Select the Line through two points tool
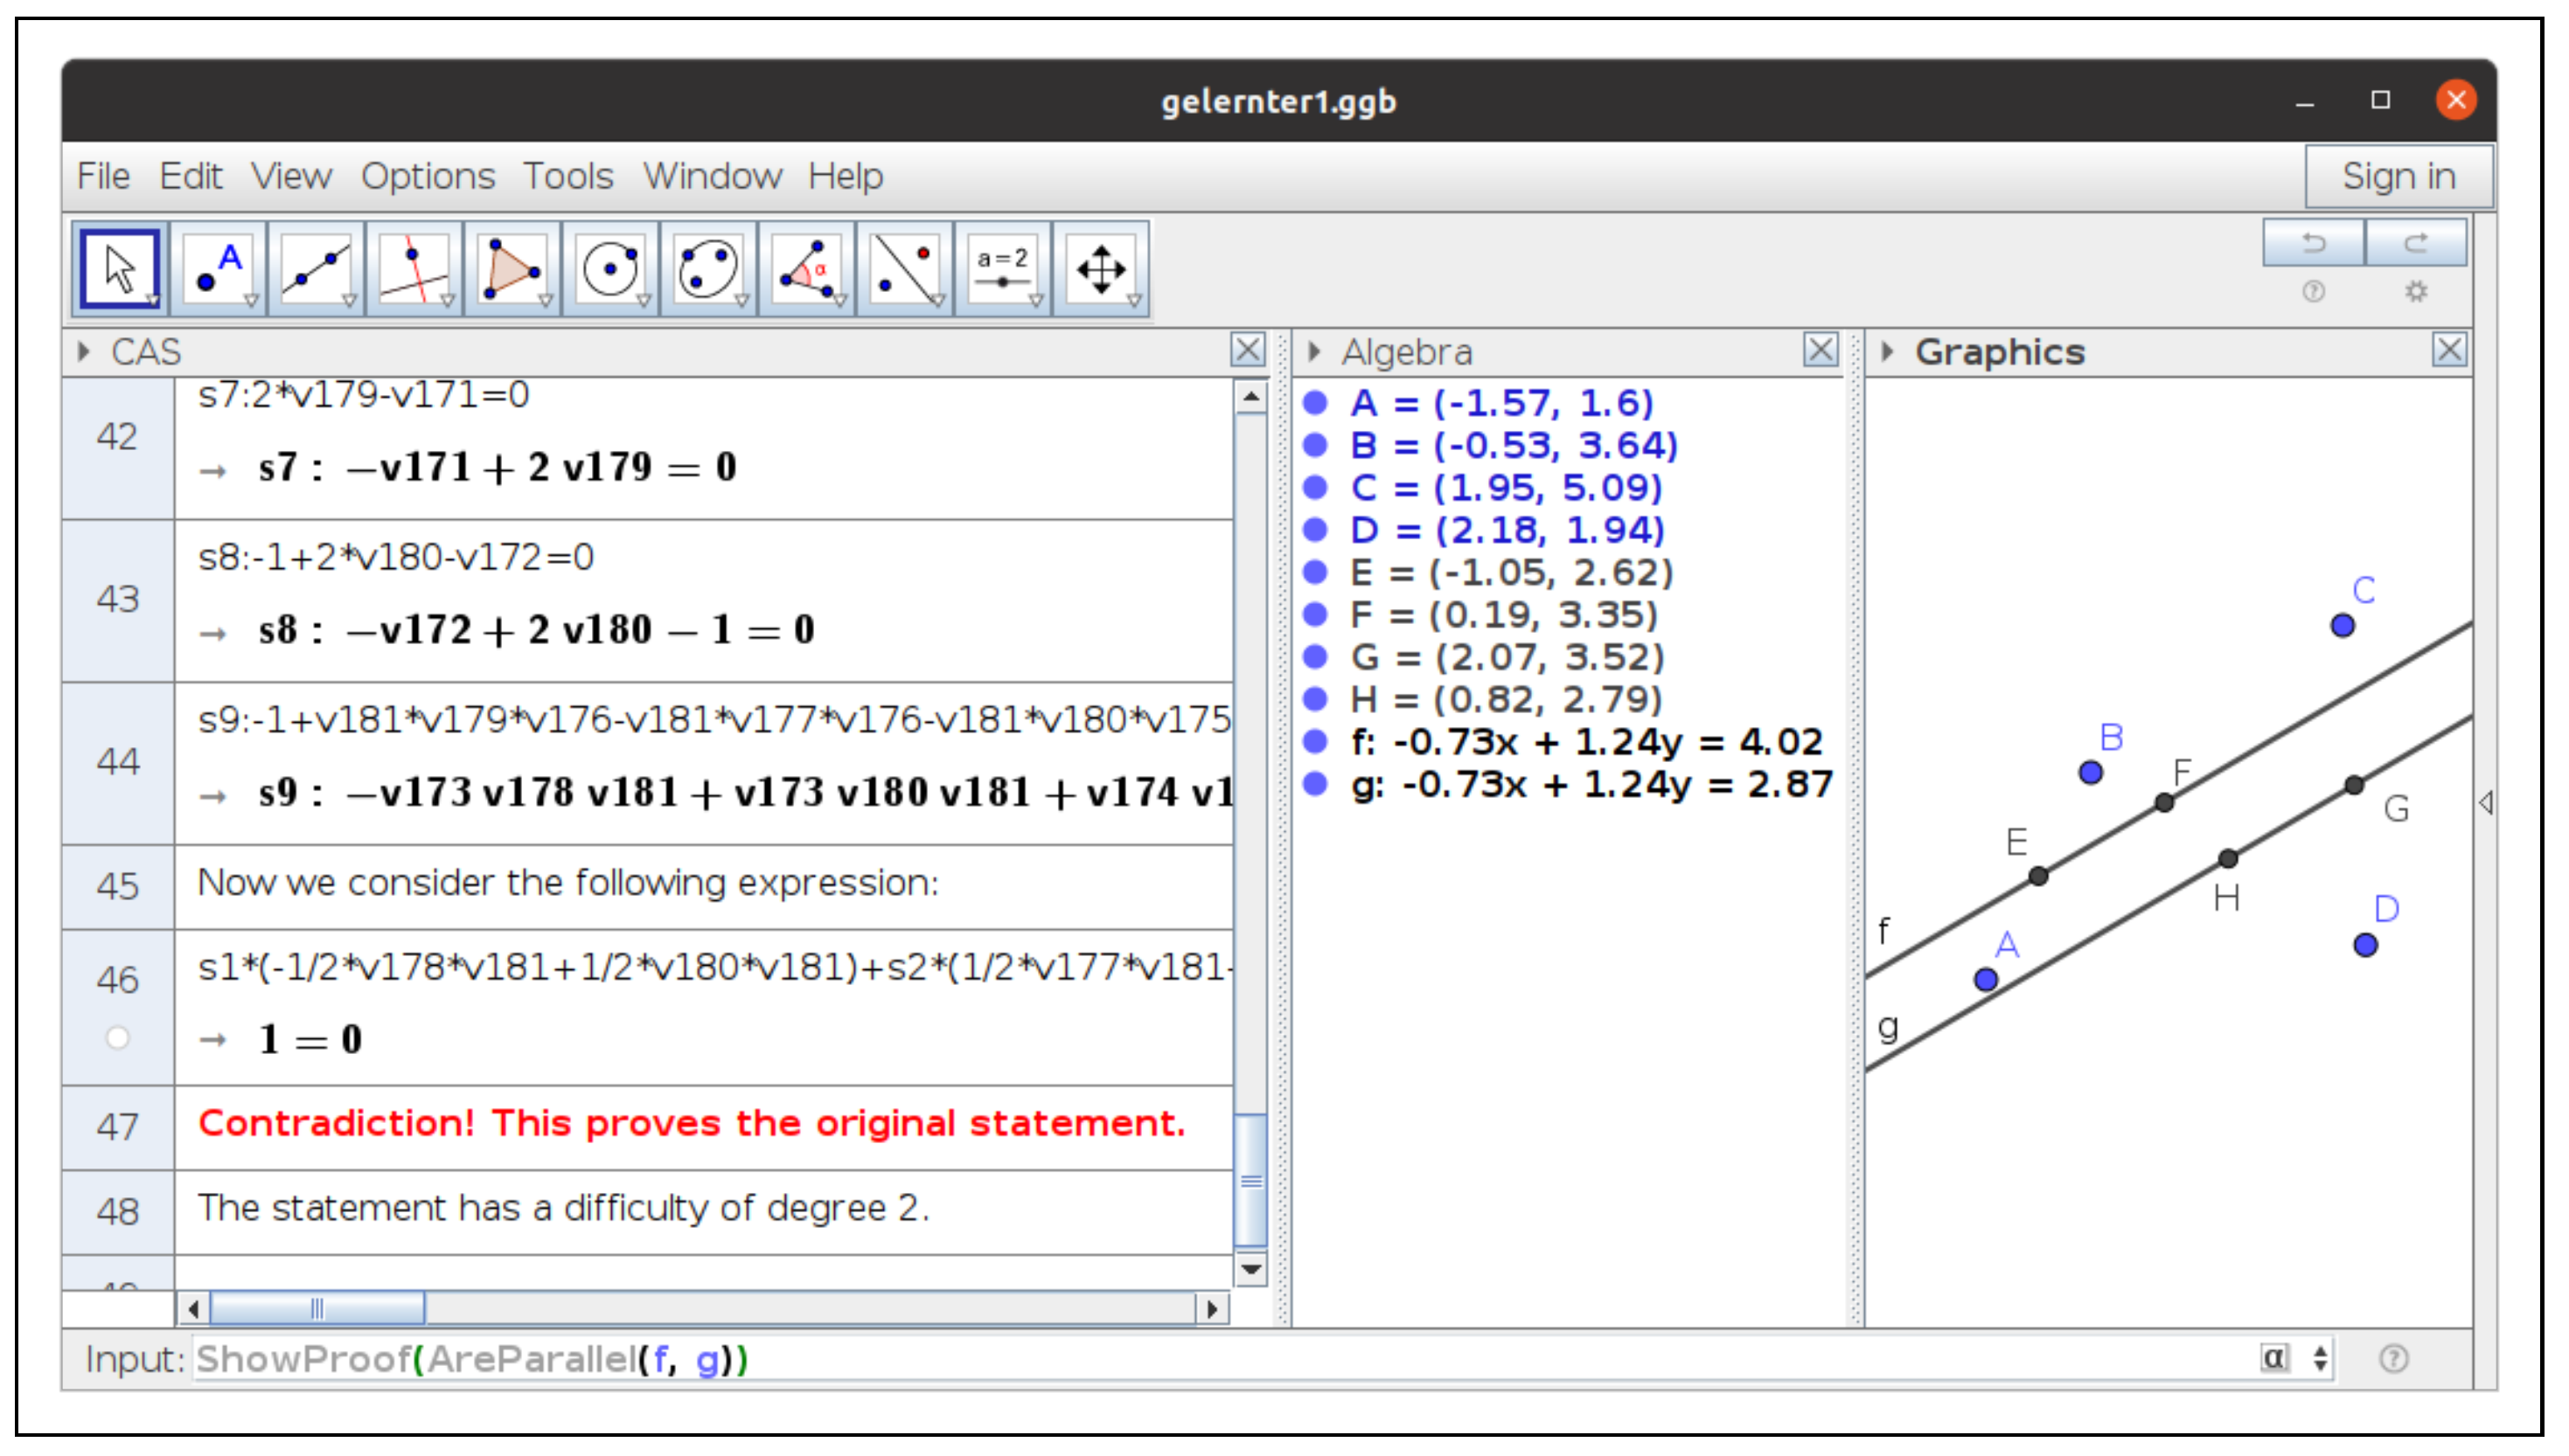Screen dimensions: 2569x1456 315,269
